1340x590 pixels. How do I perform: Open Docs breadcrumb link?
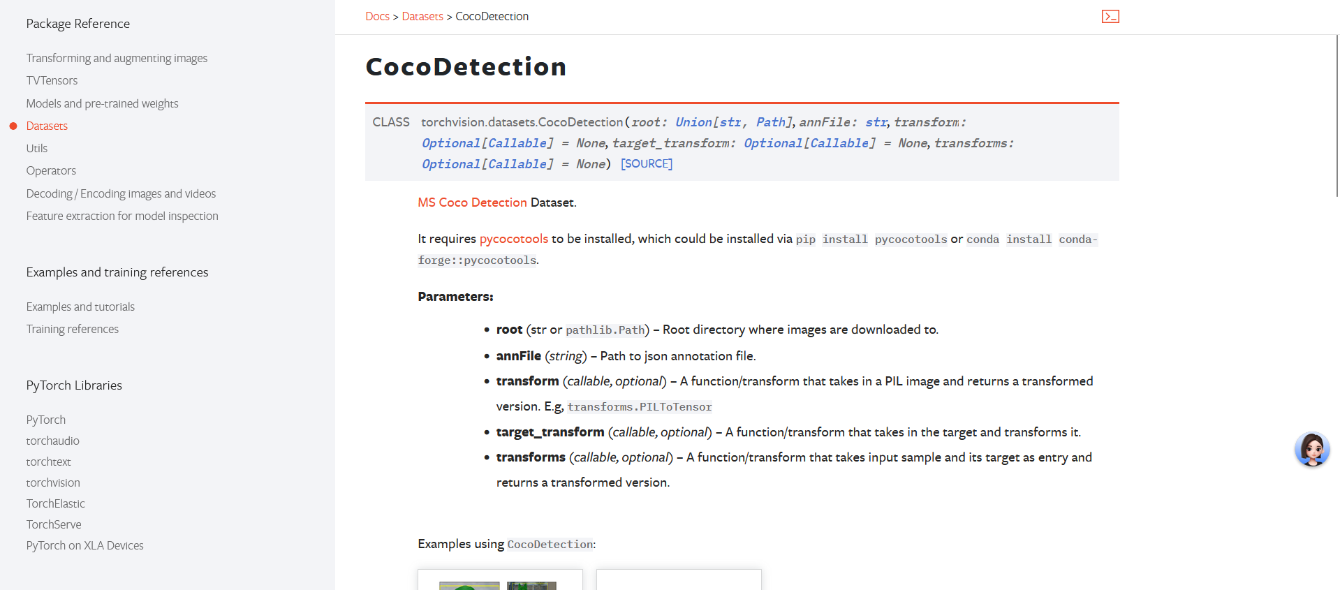point(377,16)
